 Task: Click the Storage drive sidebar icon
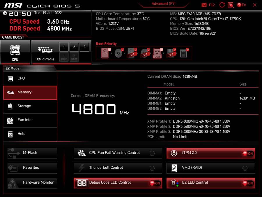(10, 106)
